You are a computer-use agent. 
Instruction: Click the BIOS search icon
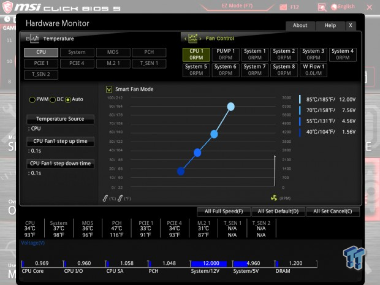coord(322,7)
